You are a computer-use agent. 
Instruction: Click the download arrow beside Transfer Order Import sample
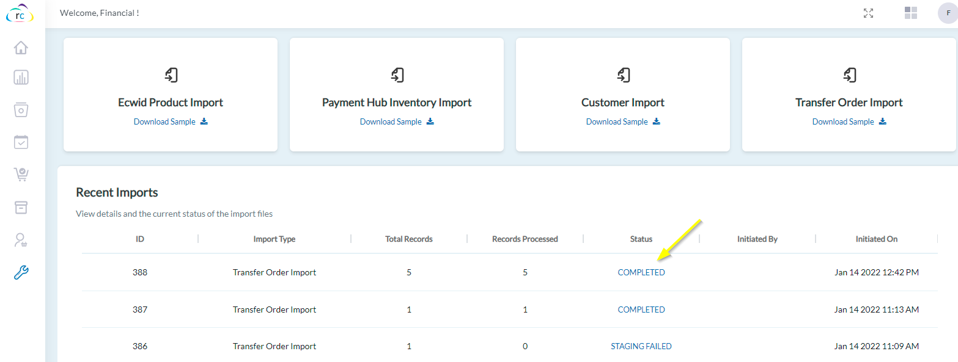(882, 121)
